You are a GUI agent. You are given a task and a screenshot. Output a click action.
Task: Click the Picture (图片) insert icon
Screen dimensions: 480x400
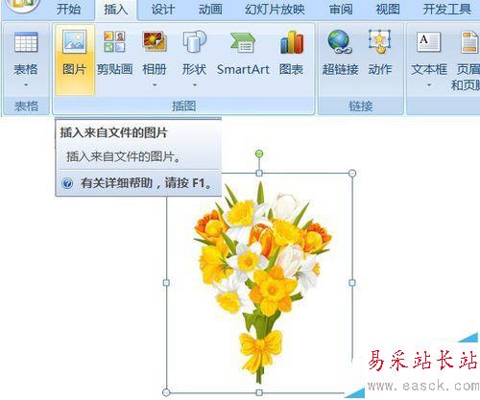[74, 41]
